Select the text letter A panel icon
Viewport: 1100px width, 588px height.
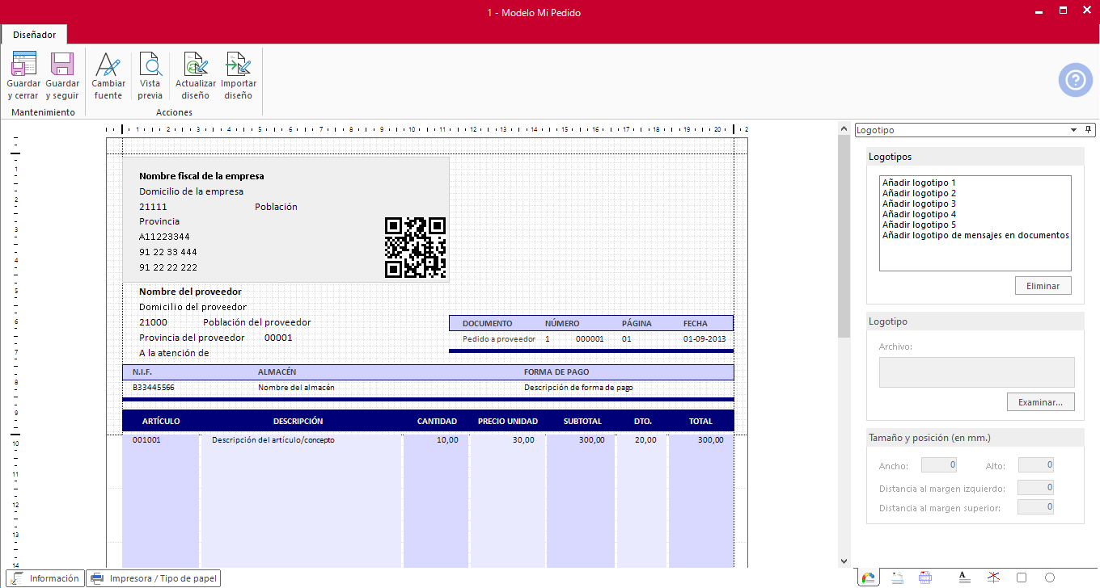[x=963, y=577]
